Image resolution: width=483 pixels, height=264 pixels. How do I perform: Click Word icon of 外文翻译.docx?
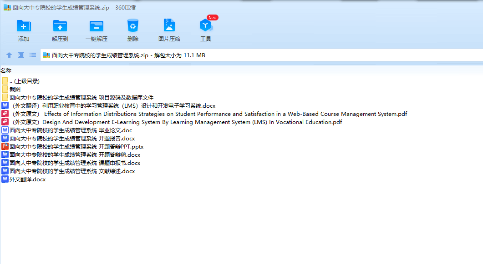(5, 179)
